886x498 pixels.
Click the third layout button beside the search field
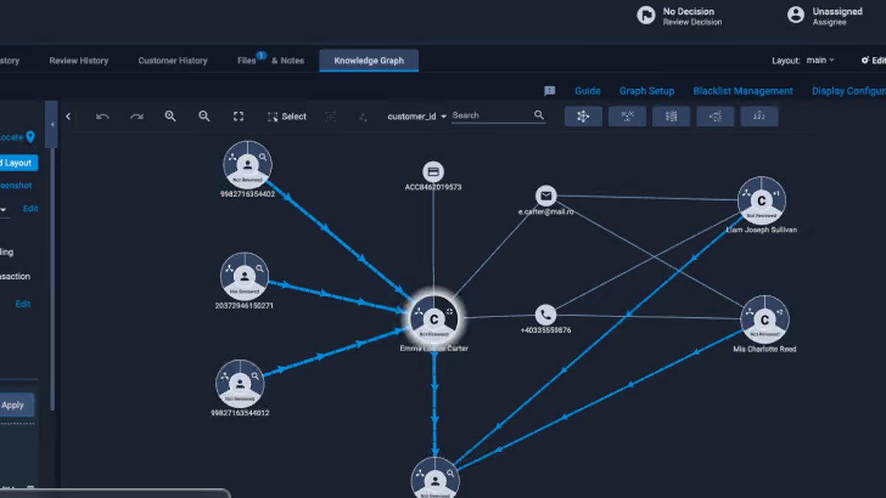pos(671,117)
